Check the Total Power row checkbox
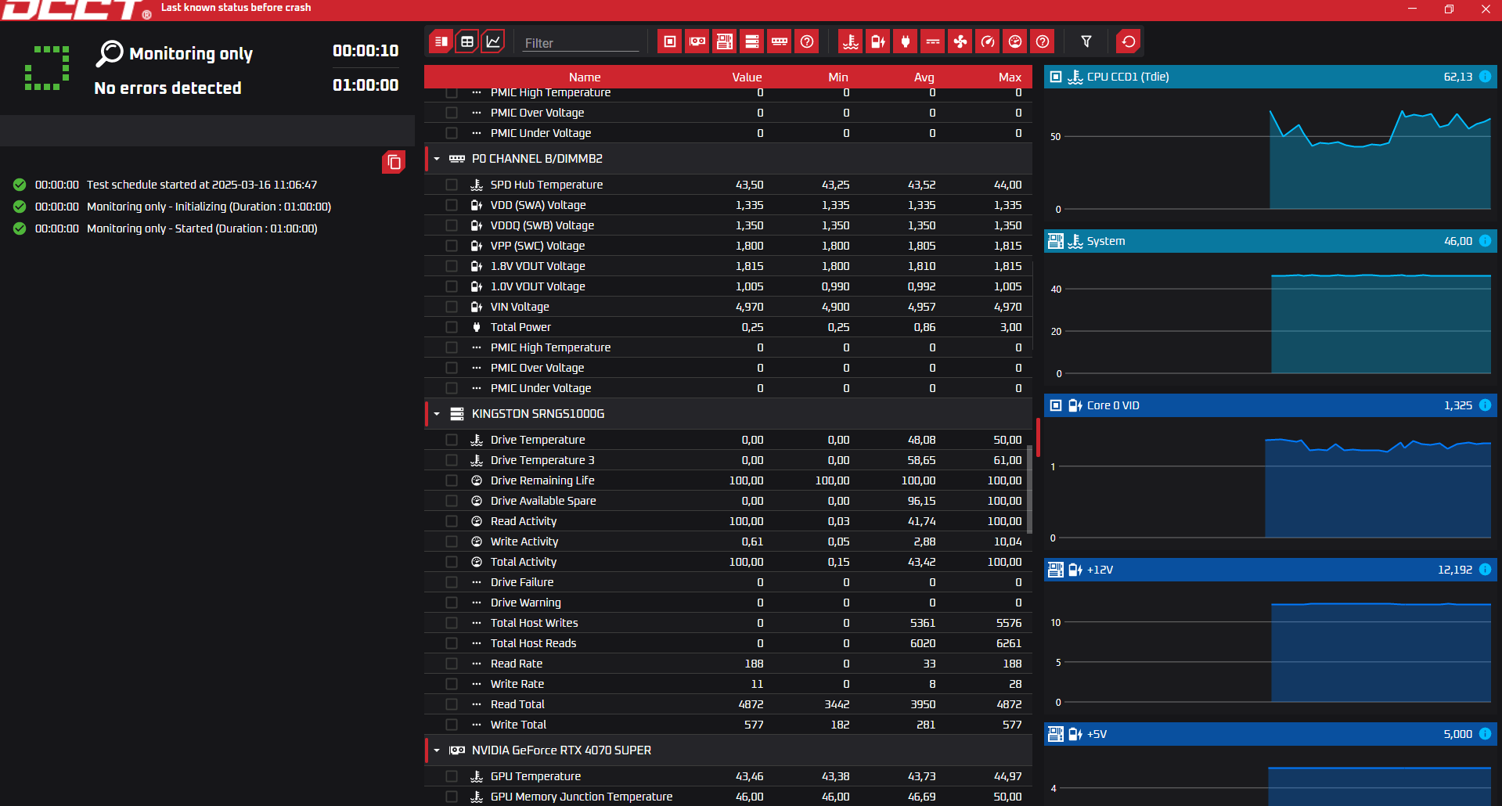 (452, 327)
